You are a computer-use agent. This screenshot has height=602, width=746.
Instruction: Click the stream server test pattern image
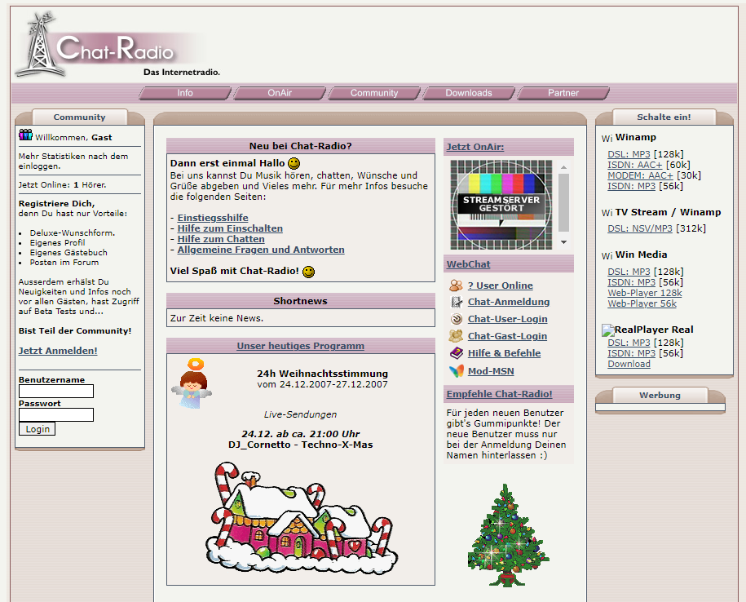pos(501,205)
